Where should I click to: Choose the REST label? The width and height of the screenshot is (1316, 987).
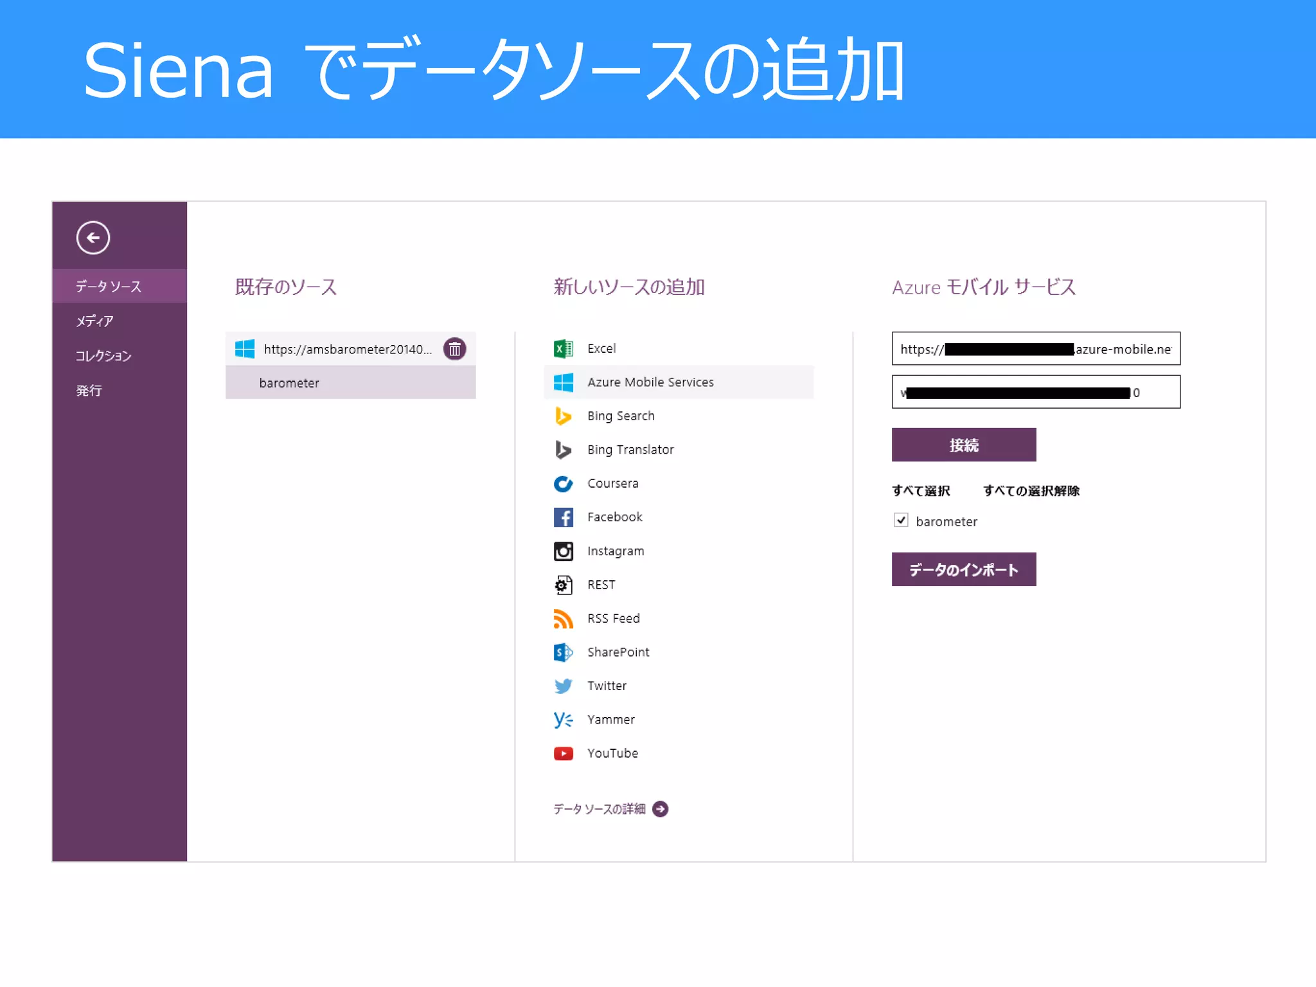[x=601, y=585]
